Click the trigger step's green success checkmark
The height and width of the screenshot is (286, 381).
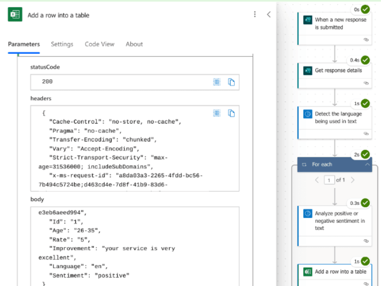[x=365, y=10]
